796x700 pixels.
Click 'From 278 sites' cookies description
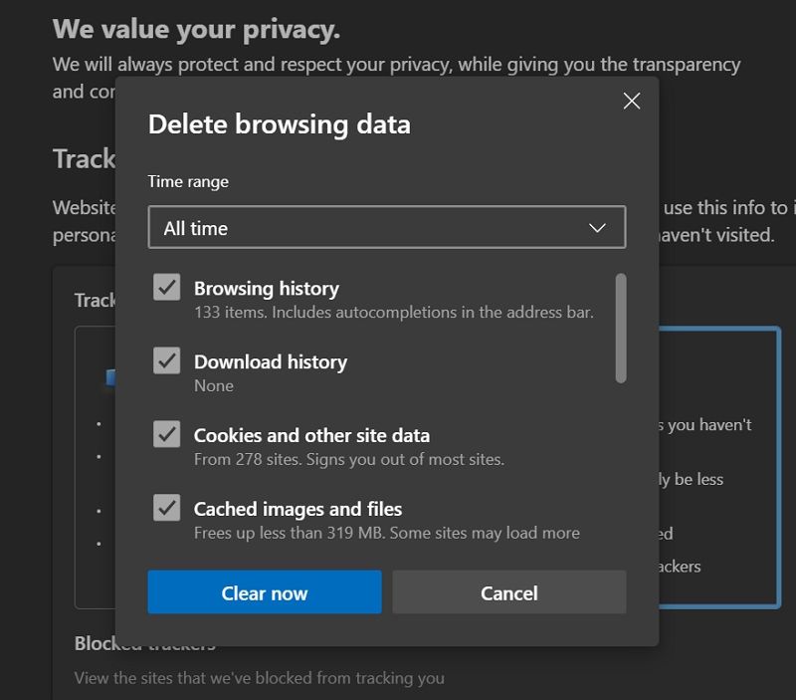coord(349,459)
